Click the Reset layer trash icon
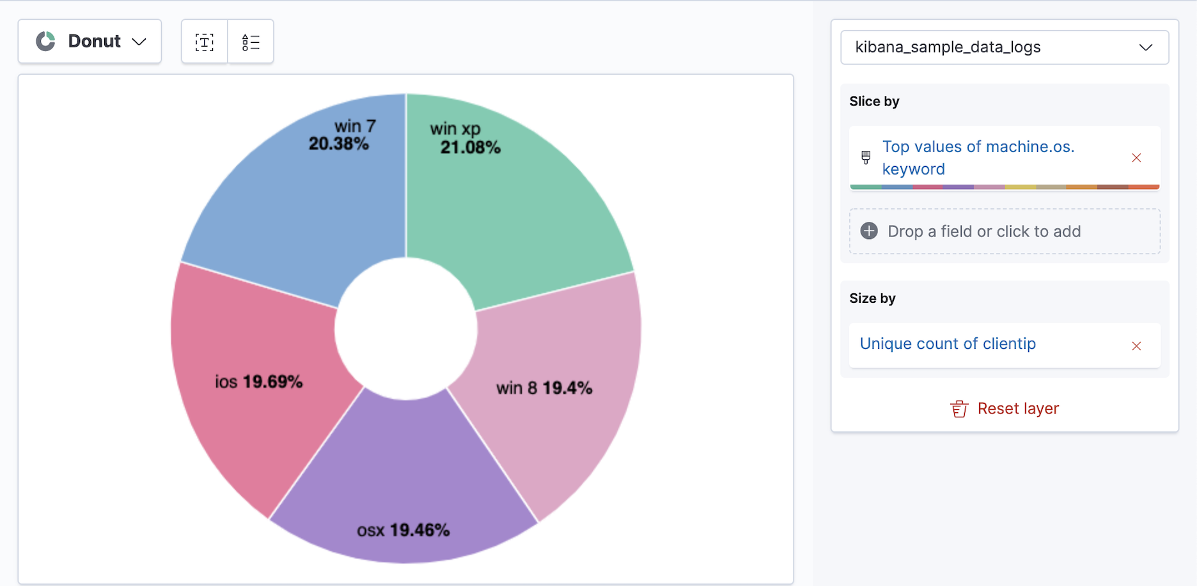Screen dimensions: 1197x586 [958, 409]
